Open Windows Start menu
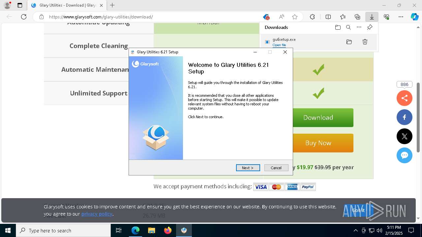This screenshot has height=237, width=422. pos(8,230)
